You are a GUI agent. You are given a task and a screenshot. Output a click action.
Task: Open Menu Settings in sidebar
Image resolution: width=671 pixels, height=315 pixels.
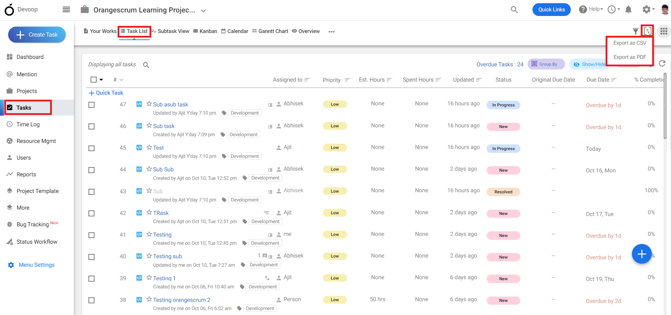(x=31, y=265)
